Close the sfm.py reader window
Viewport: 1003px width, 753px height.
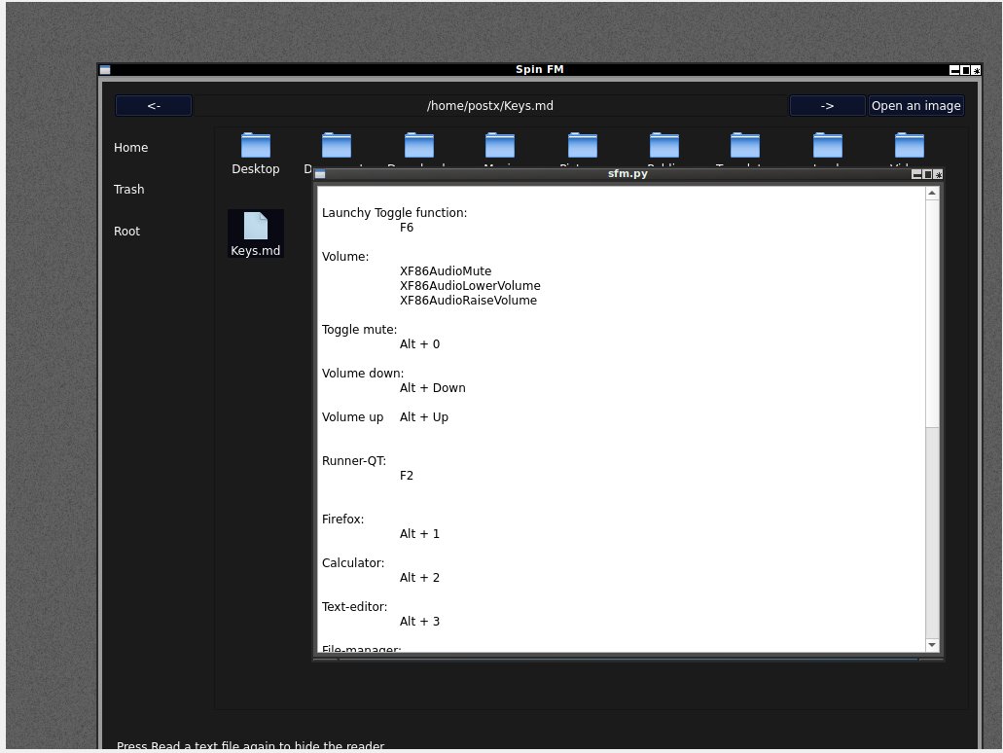coord(939,175)
